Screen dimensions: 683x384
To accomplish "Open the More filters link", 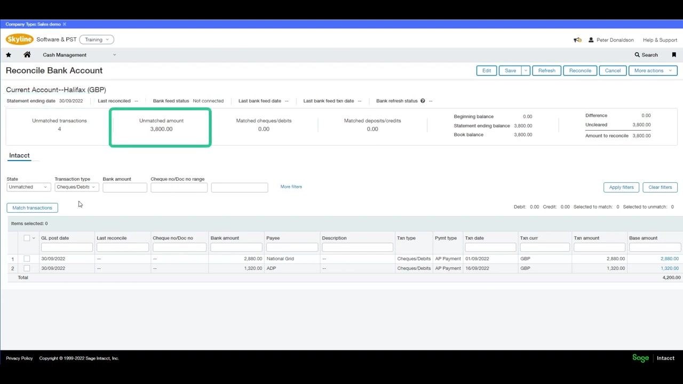I will (x=291, y=187).
